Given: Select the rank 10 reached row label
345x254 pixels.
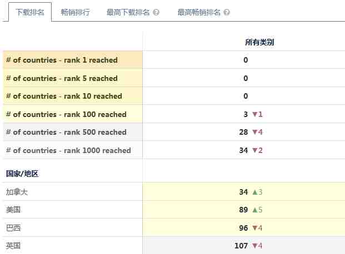Looking at the screenshot, I should (64, 96).
